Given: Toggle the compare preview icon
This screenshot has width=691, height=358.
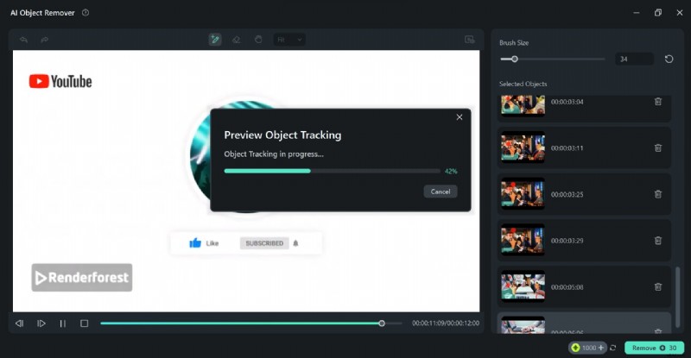Looking at the screenshot, I should tap(469, 40).
